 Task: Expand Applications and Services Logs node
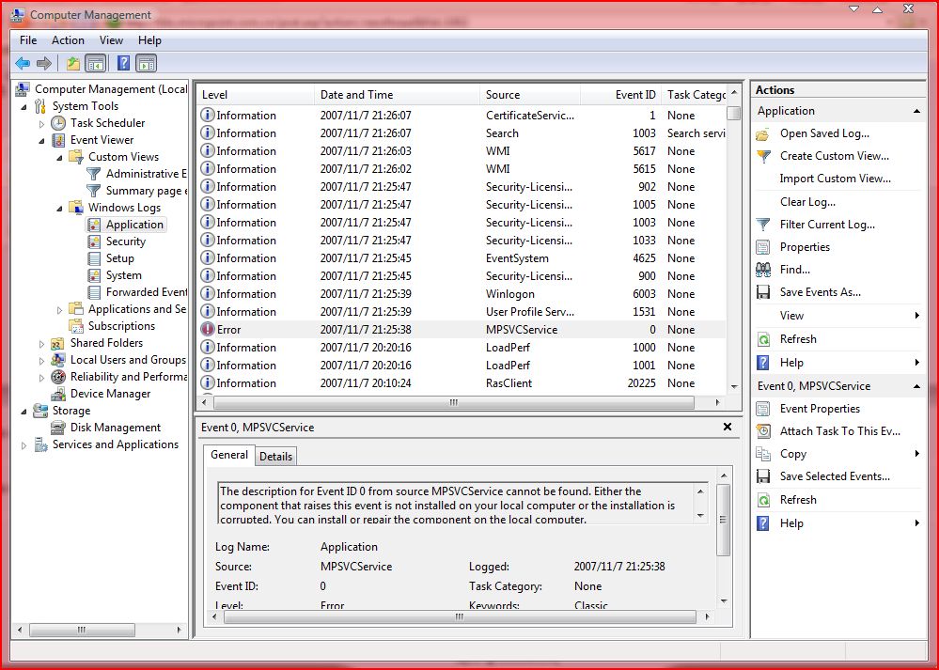[x=59, y=310]
